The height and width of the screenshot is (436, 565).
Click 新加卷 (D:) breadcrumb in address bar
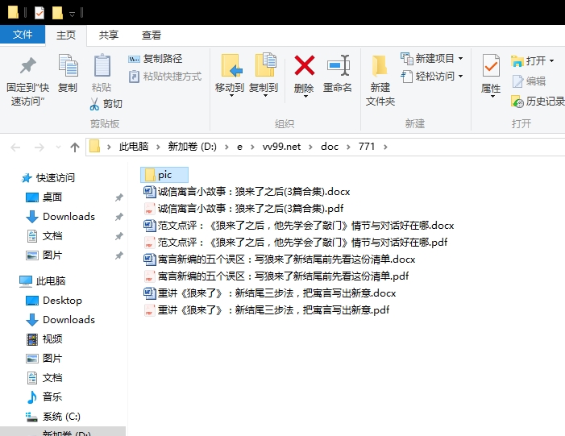[x=193, y=147]
